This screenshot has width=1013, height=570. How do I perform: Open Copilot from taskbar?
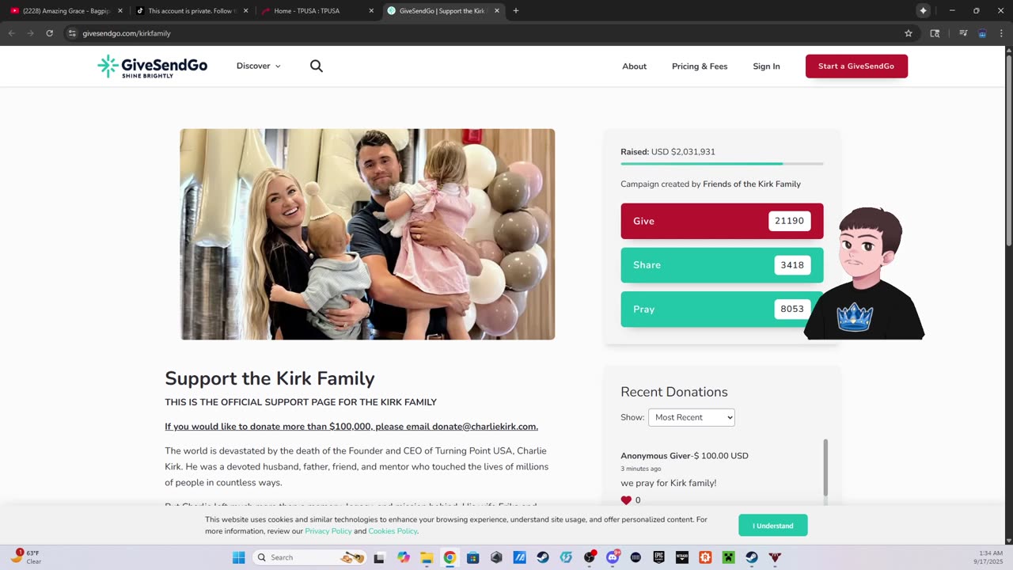(x=404, y=557)
